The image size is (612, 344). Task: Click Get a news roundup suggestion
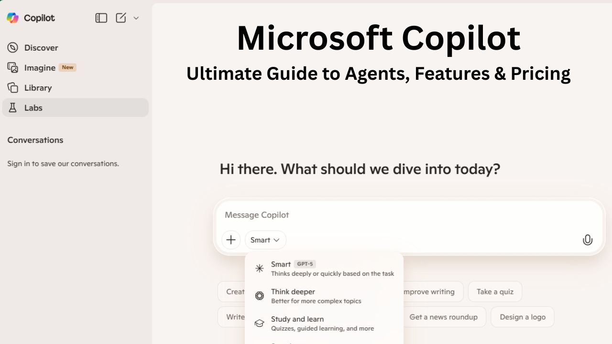point(443,317)
